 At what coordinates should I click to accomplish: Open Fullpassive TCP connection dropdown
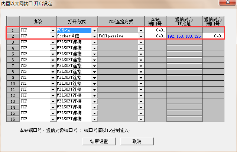coord(141,36)
